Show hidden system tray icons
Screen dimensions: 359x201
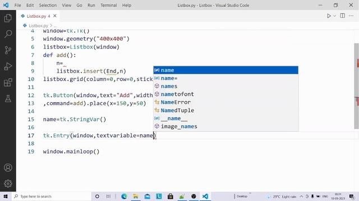point(301,196)
